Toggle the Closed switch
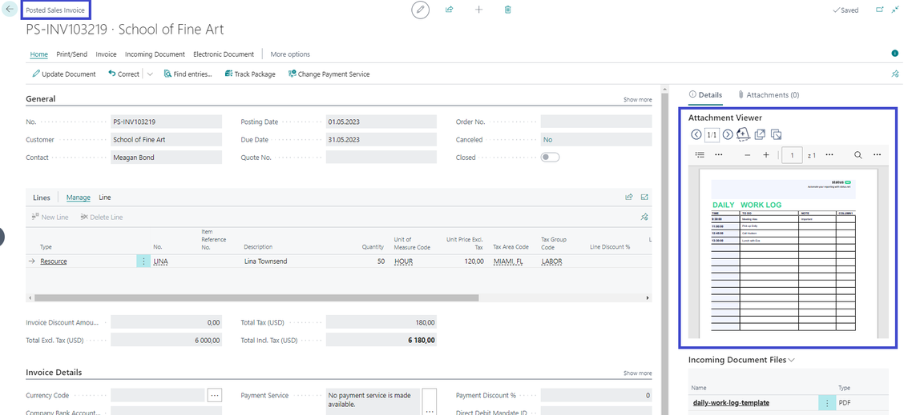904x415 pixels. click(x=550, y=158)
